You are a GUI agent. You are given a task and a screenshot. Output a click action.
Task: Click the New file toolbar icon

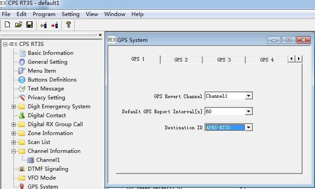click(7, 25)
